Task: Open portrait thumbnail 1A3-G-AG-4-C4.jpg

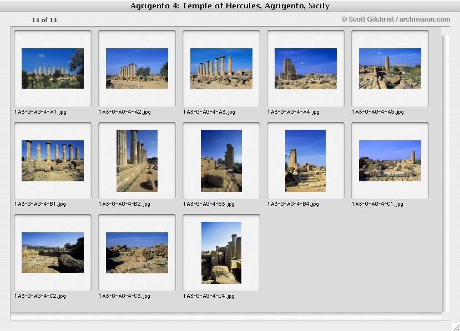Action: pos(221,253)
